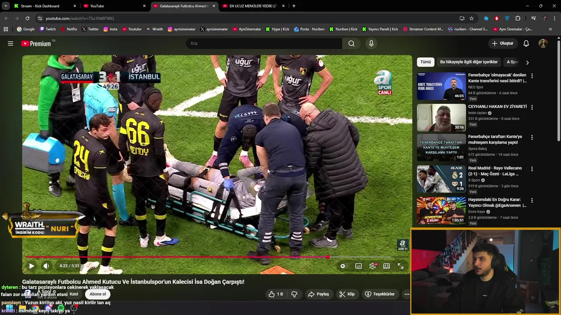The height and width of the screenshot is (315, 561).
Task: Open Fenerbahçe taraftarı Kante'ye video title
Action: [495, 140]
